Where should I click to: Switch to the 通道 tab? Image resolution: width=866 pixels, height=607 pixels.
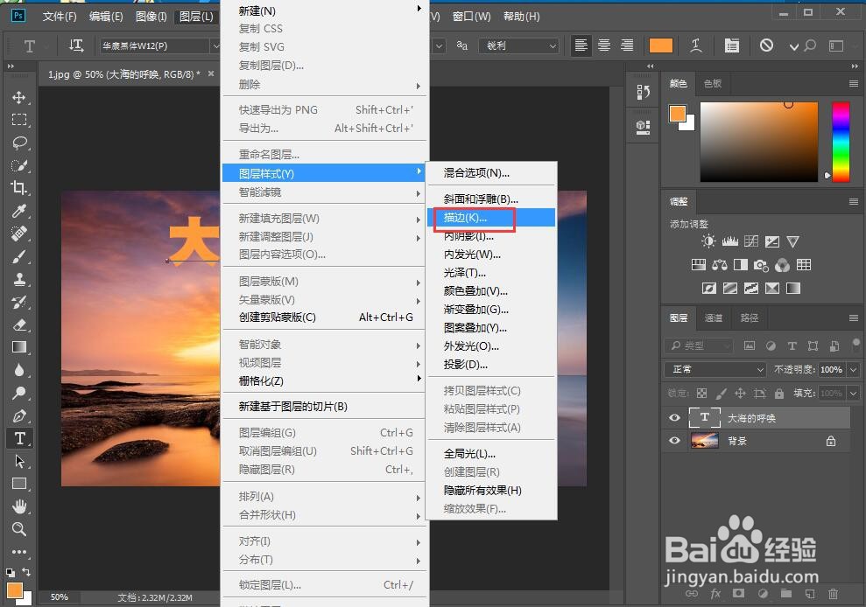[713, 317]
